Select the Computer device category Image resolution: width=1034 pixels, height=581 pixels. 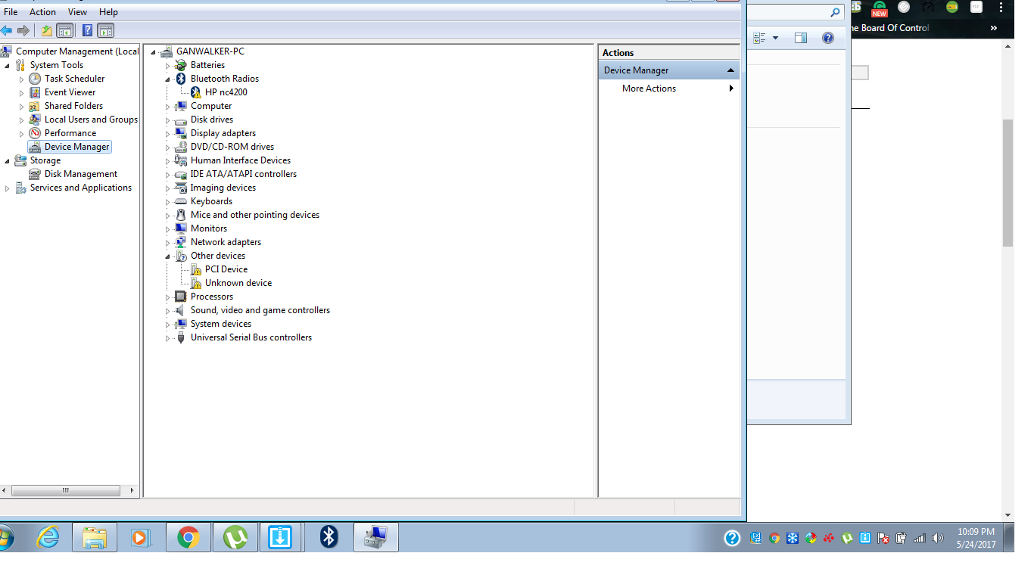pos(211,106)
